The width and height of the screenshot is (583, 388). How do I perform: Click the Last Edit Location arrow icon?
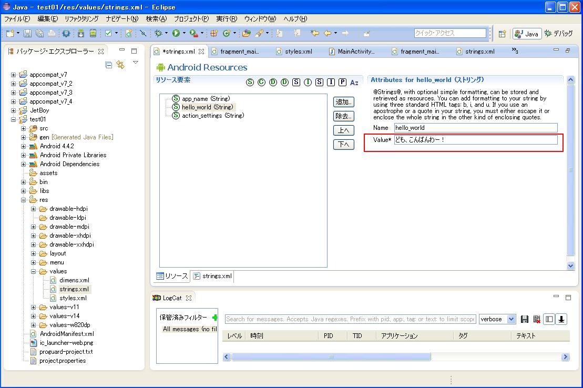point(314,34)
